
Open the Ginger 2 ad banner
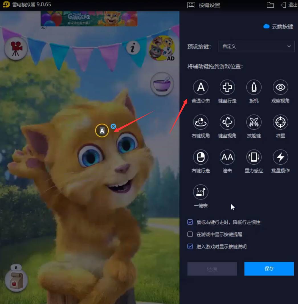click(x=89, y=19)
